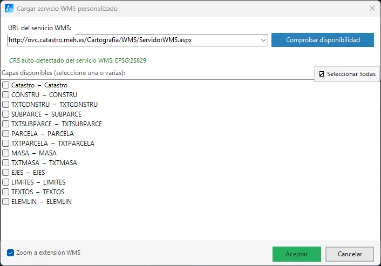The width and height of the screenshot is (381, 266).
Task: Click the CRS auto-detectado EPSG:25829 text
Action: [78, 60]
